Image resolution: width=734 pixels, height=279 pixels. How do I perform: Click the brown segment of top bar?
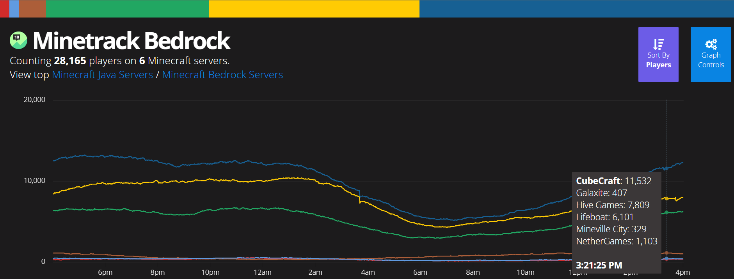(x=33, y=9)
